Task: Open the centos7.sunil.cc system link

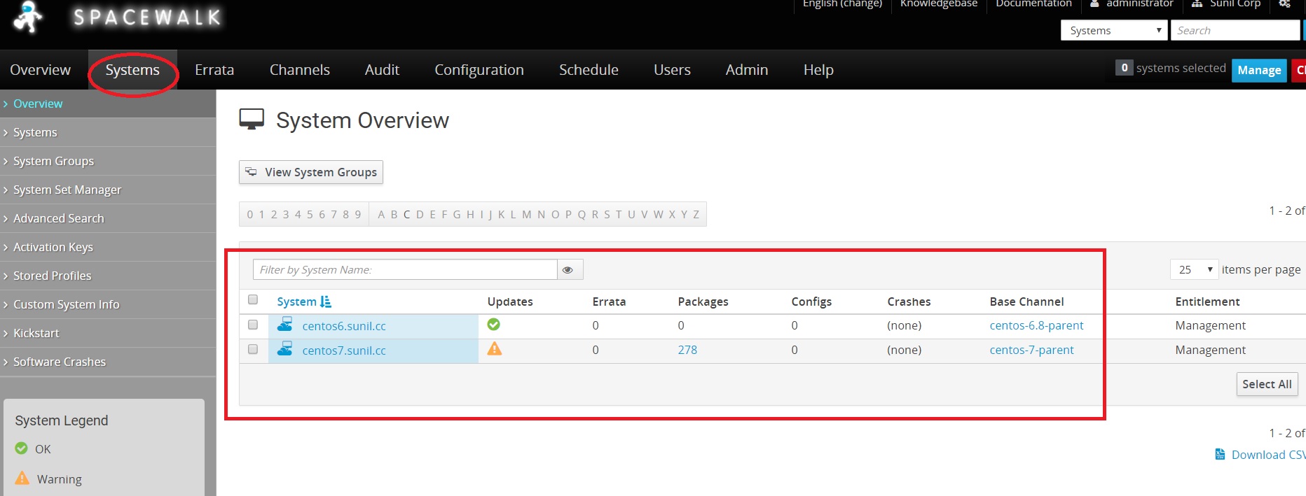Action: click(344, 350)
